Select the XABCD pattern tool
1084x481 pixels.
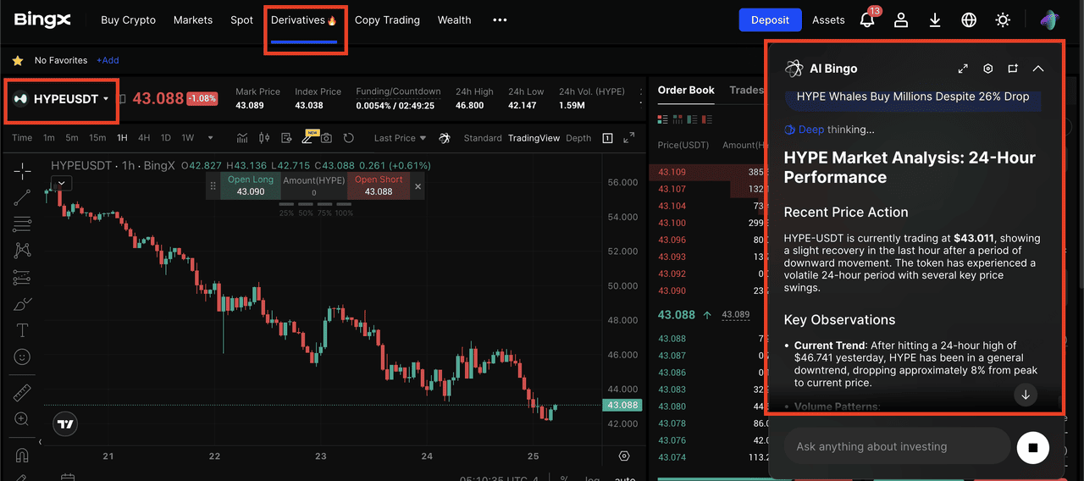[22, 251]
